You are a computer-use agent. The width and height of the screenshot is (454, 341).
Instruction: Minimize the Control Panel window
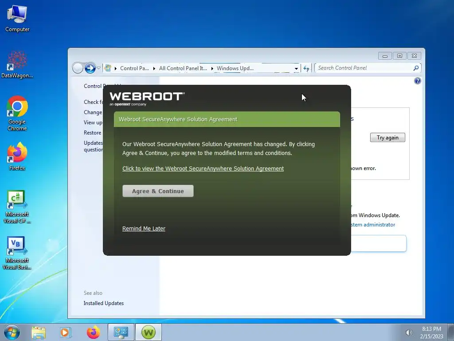pyautogui.click(x=385, y=56)
